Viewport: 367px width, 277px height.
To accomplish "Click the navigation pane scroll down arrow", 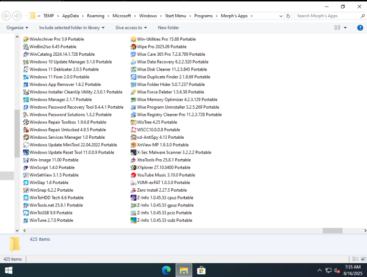I will (17, 230).
